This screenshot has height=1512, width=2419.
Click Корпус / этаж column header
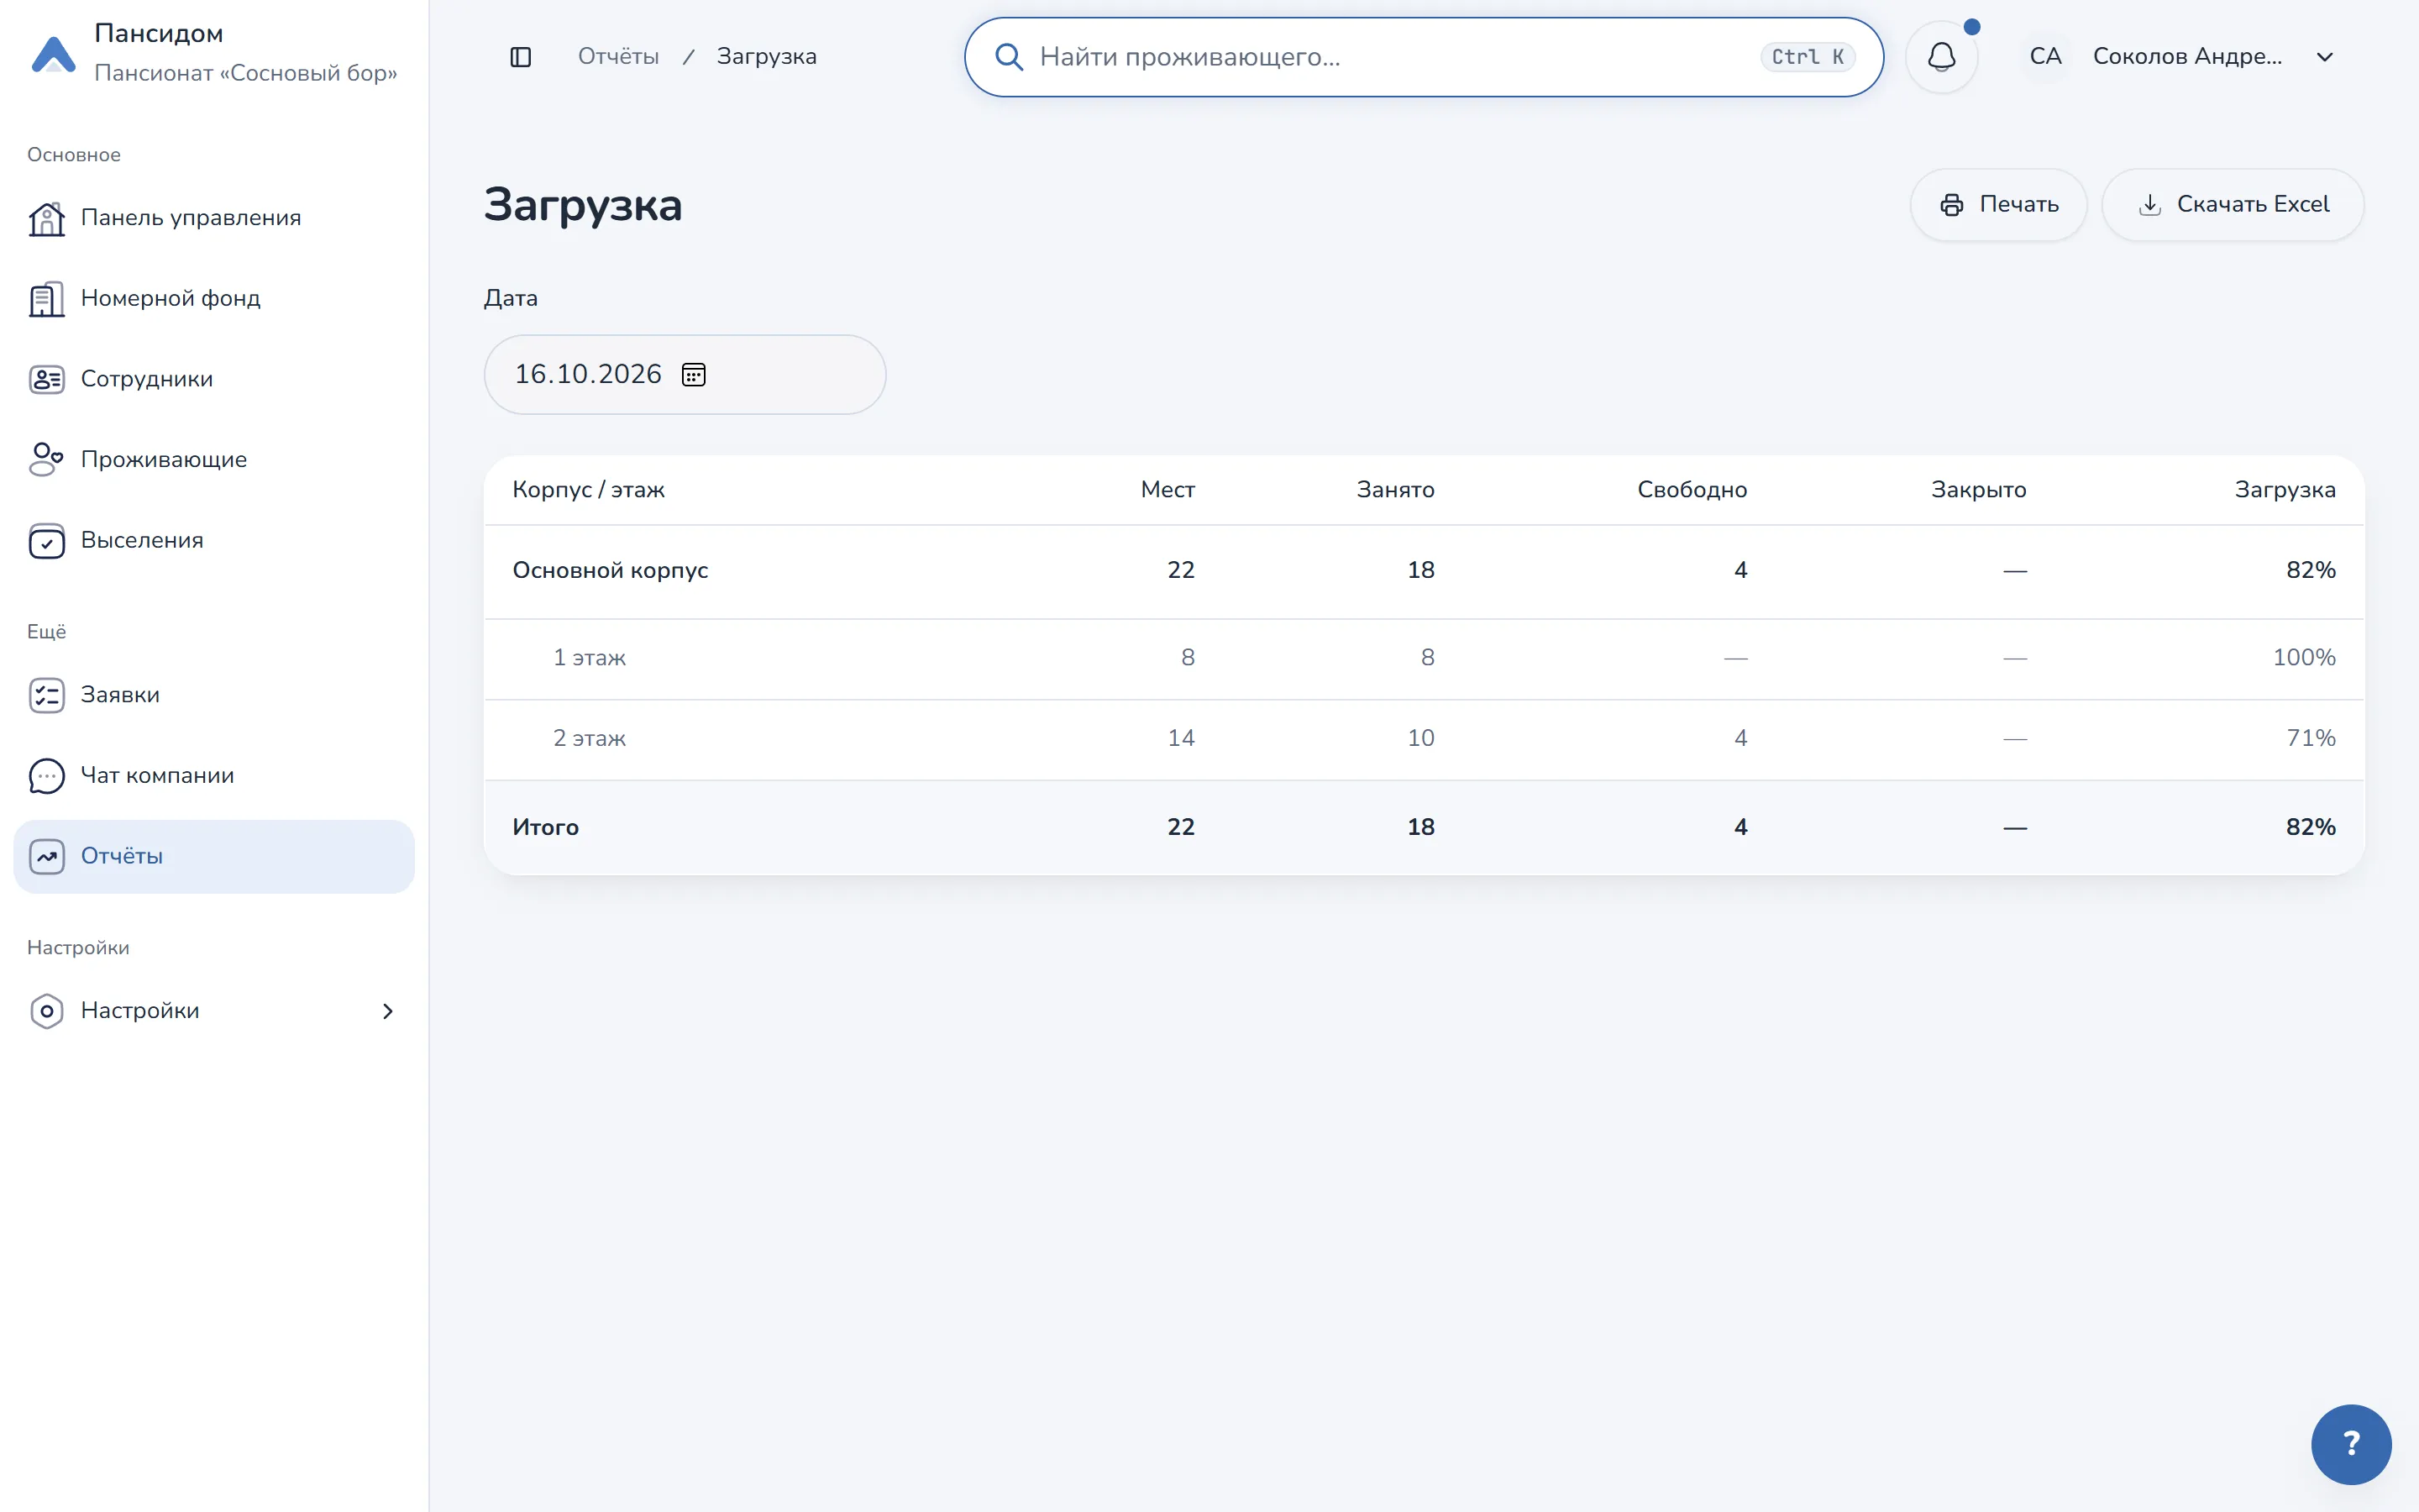tap(589, 490)
